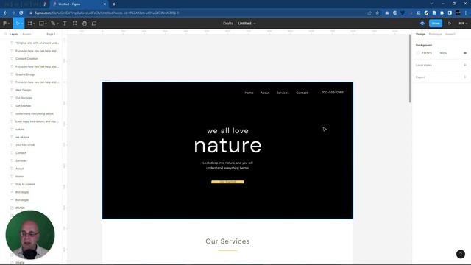This screenshot has height=265, width=471.
Task: Add a local style with plus
Action: point(465,65)
